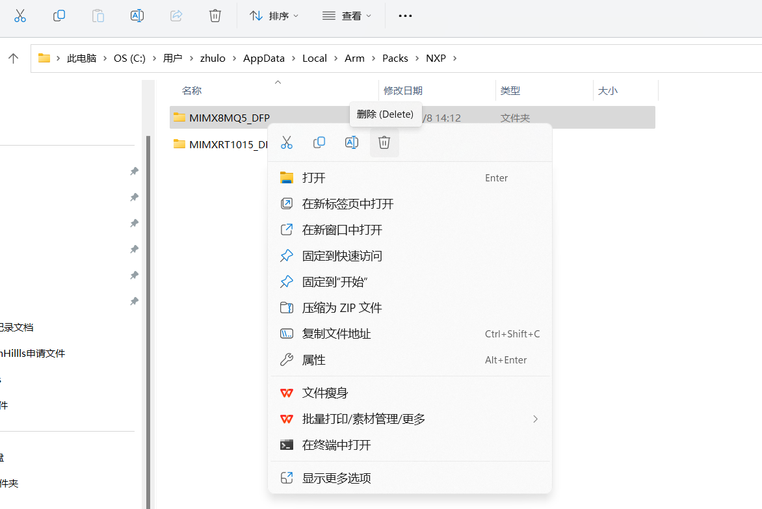
Task: Select 在新标签页中打开 from the context menu
Action: 348,204
